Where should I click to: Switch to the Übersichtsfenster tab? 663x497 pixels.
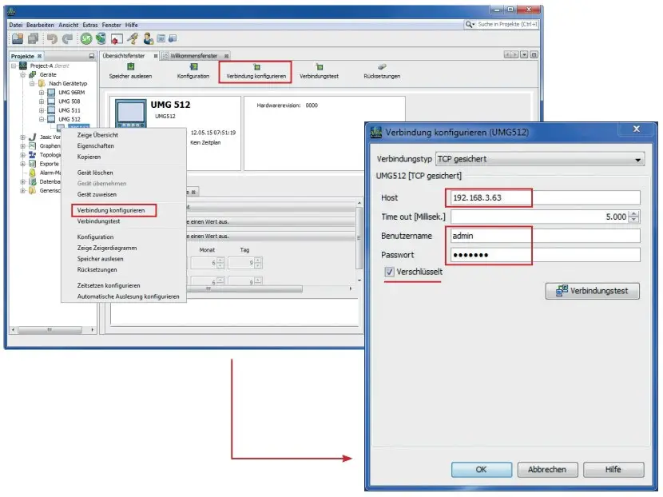[x=124, y=56]
